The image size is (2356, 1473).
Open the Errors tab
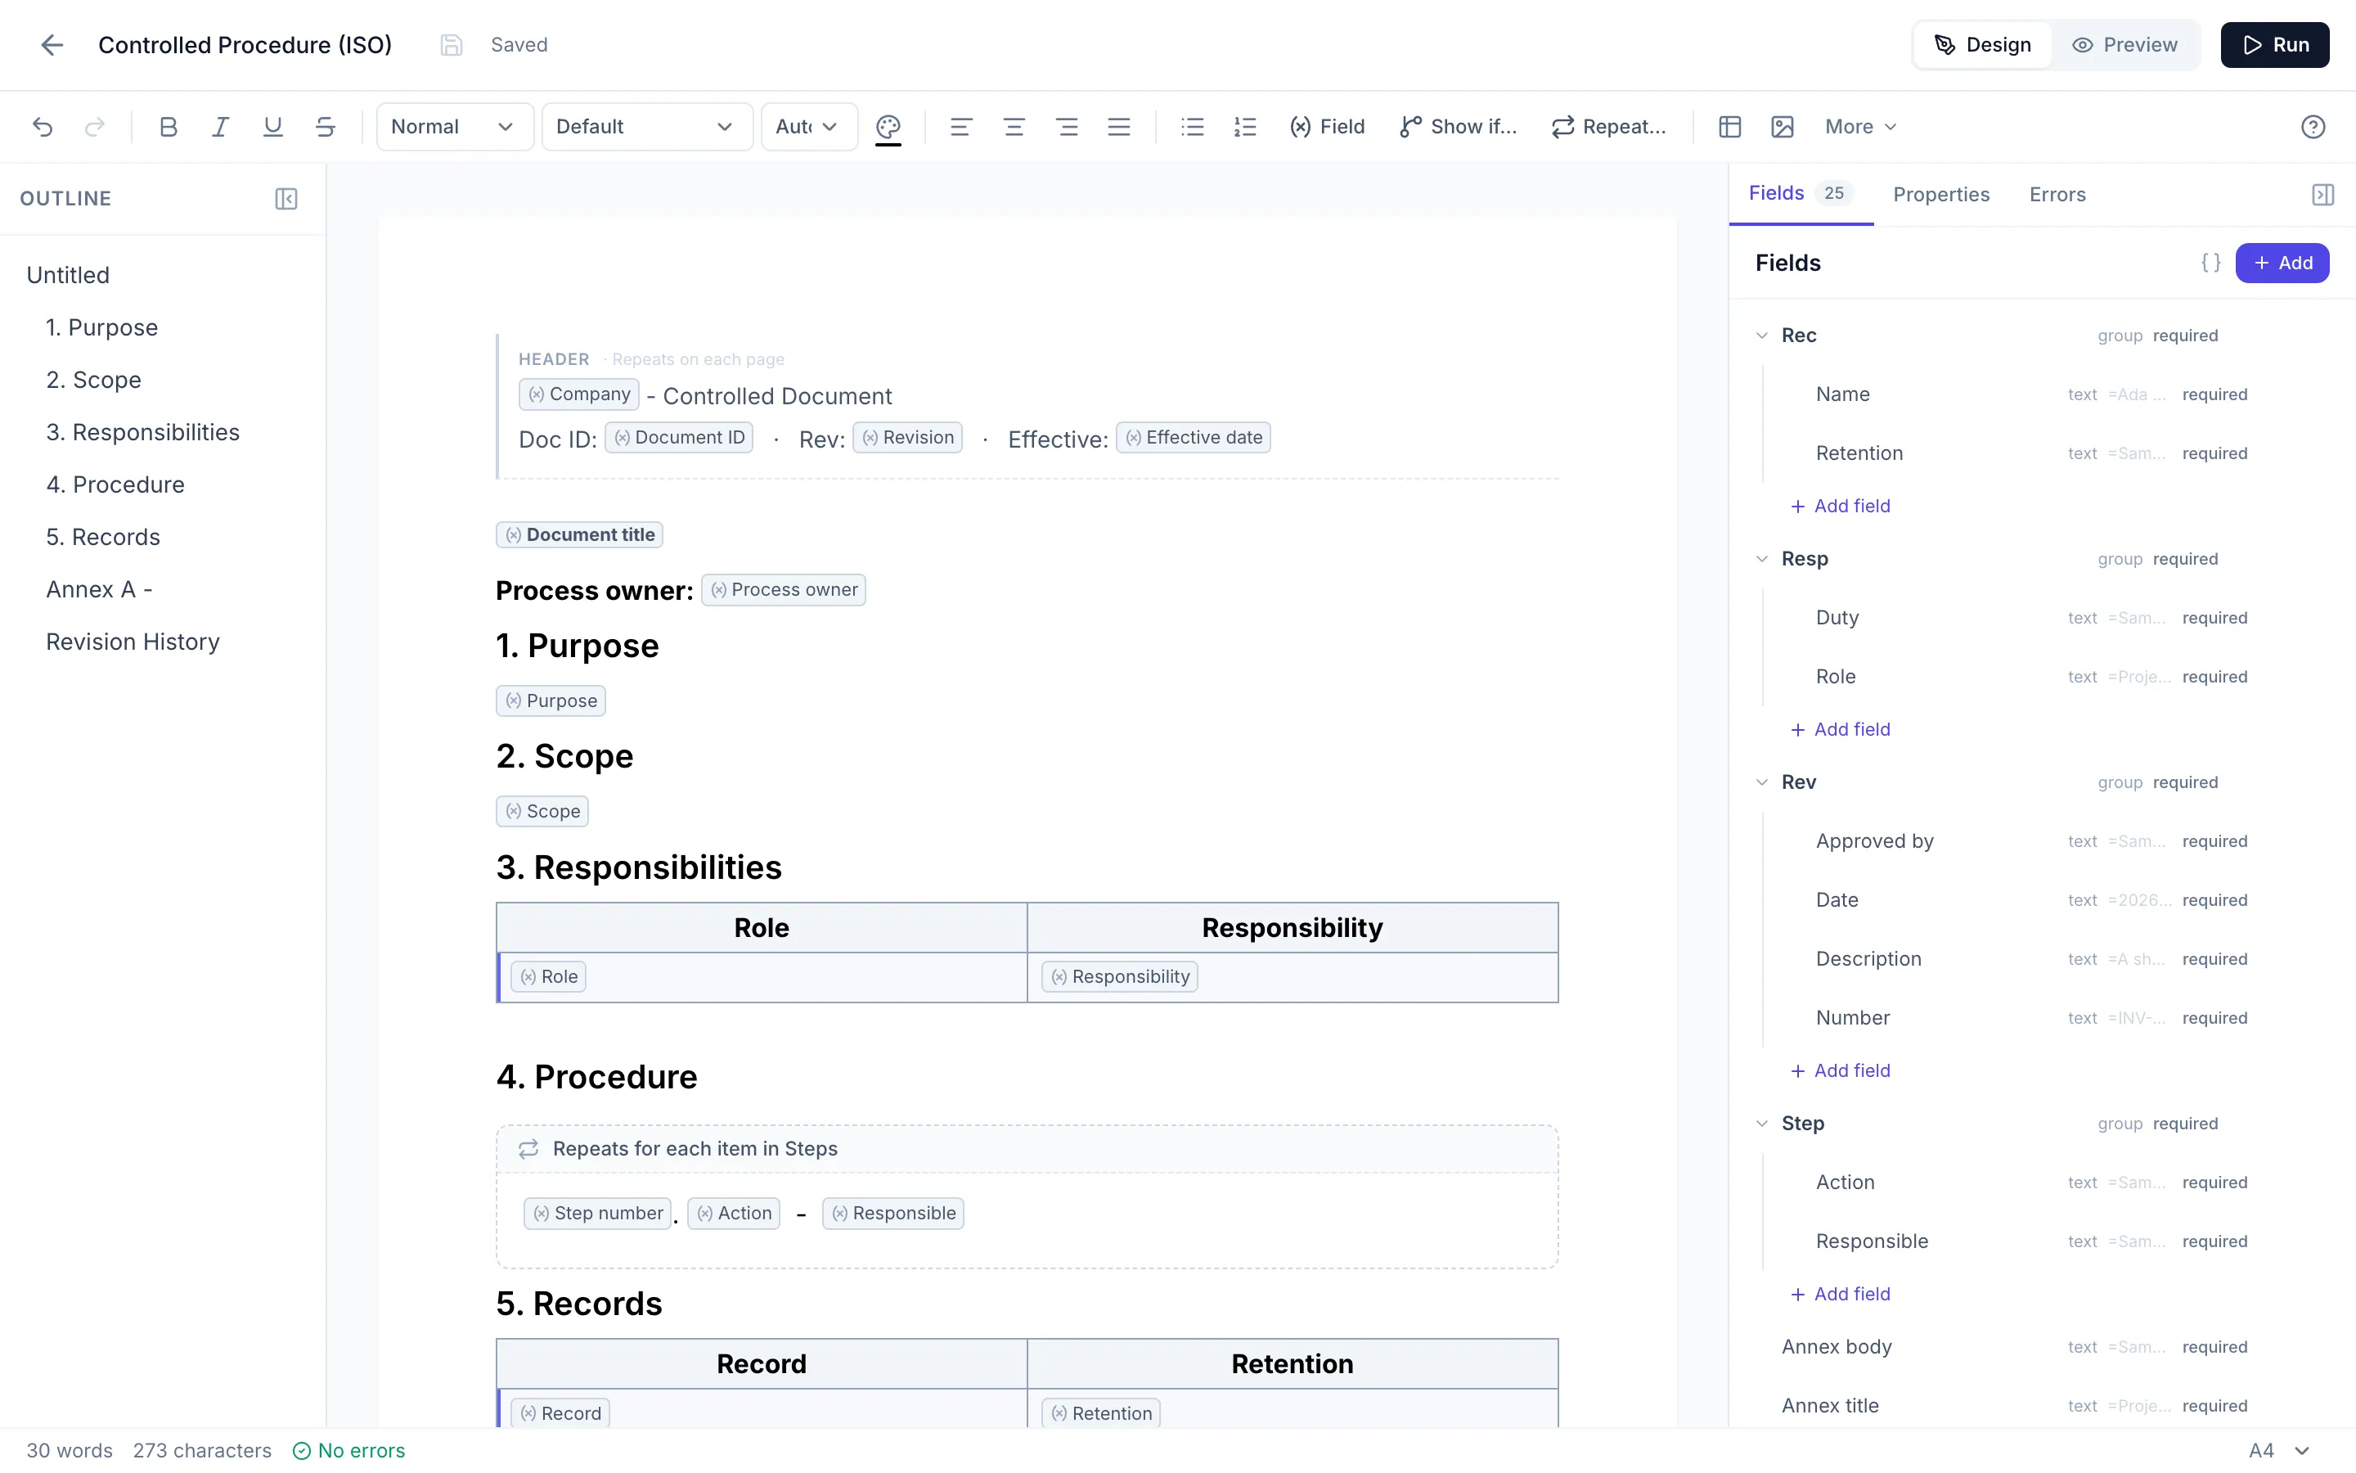point(2057,195)
